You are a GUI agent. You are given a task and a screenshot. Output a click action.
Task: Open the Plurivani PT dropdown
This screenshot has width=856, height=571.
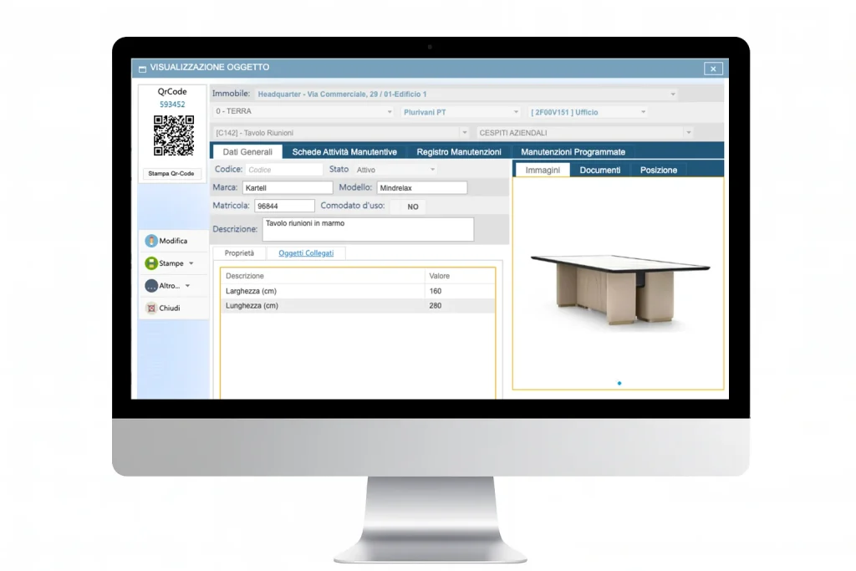516,112
